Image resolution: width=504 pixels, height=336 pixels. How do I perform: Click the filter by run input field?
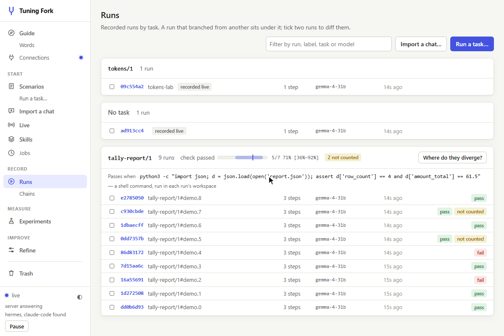[x=329, y=44]
